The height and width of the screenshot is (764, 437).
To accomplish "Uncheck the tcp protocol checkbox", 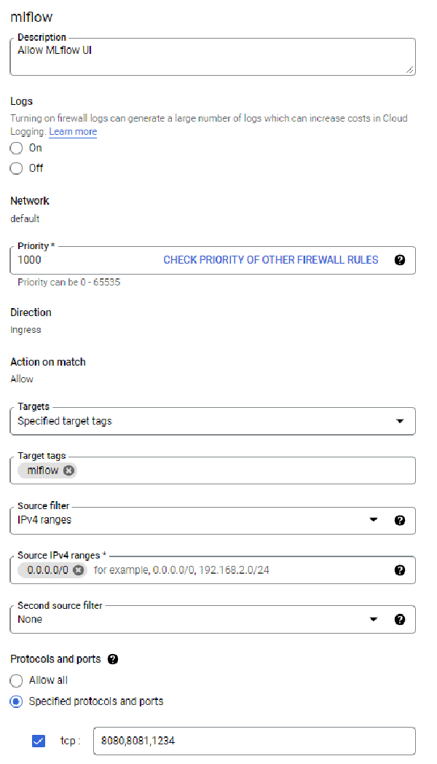I will tap(38, 741).
